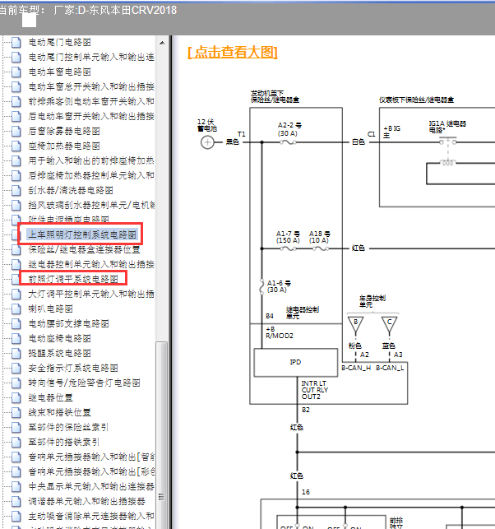495x529 pixels.
Task: Click document icon beside 继电器控制单元输入和输出插接
Action: [16, 264]
